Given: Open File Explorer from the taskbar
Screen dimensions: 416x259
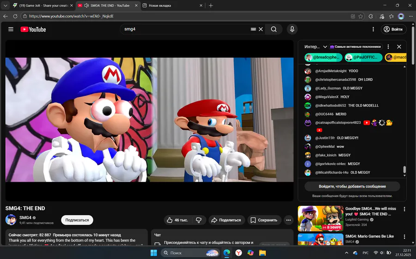Looking at the screenshot, I should (x=263, y=253).
